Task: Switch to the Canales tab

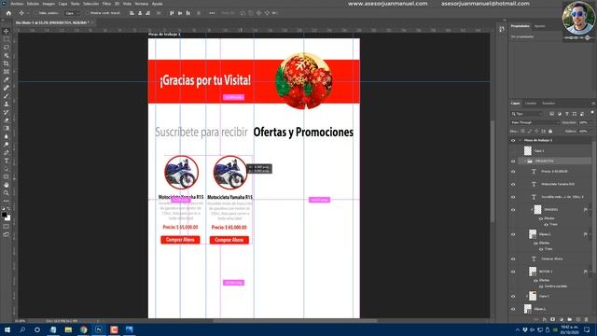Action: 531,104
